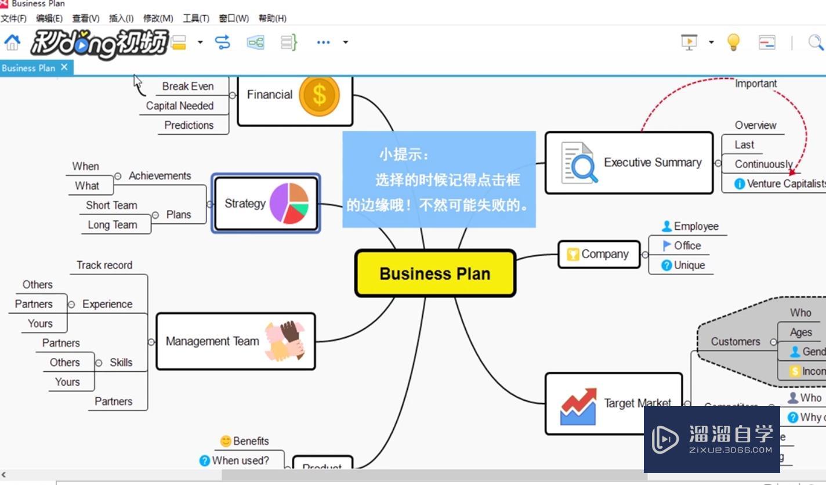Click the format panel icon

tap(767, 42)
